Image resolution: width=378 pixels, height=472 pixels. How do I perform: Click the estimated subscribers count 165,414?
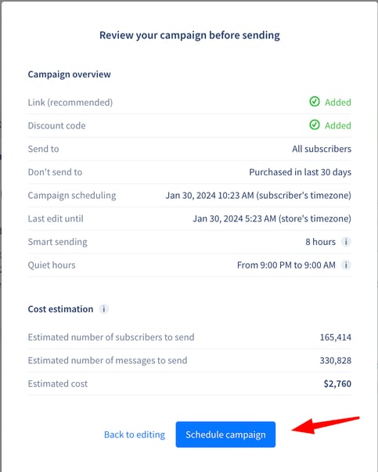coord(335,337)
